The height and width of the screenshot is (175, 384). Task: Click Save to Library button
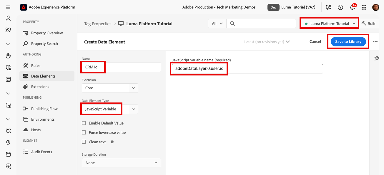(x=348, y=42)
